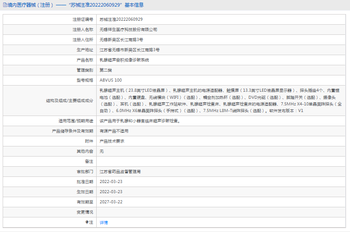Select production address 江苏省无锡市新吴区长江南路3号

129,50
